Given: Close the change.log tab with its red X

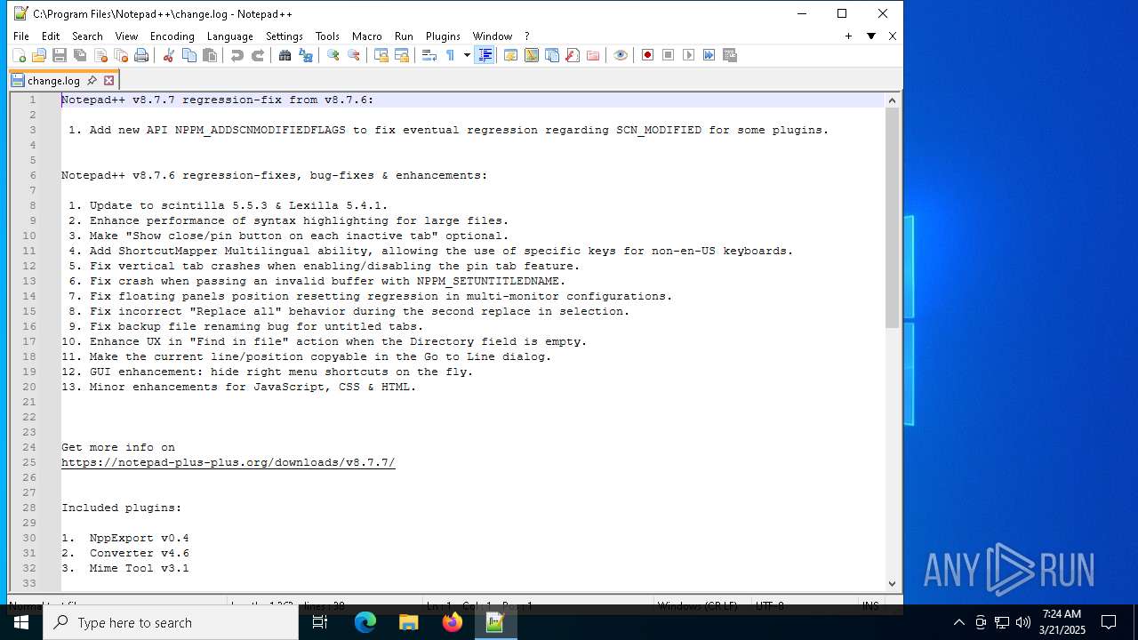Looking at the screenshot, I should (108, 80).
